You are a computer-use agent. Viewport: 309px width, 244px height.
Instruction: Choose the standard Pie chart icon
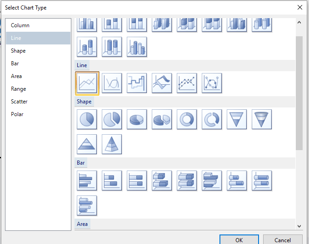tap(87, 119)
